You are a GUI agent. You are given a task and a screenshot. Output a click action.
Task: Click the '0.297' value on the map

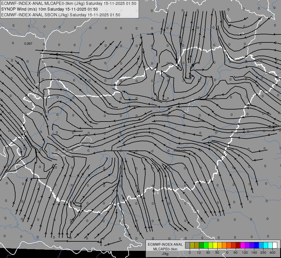28,44
